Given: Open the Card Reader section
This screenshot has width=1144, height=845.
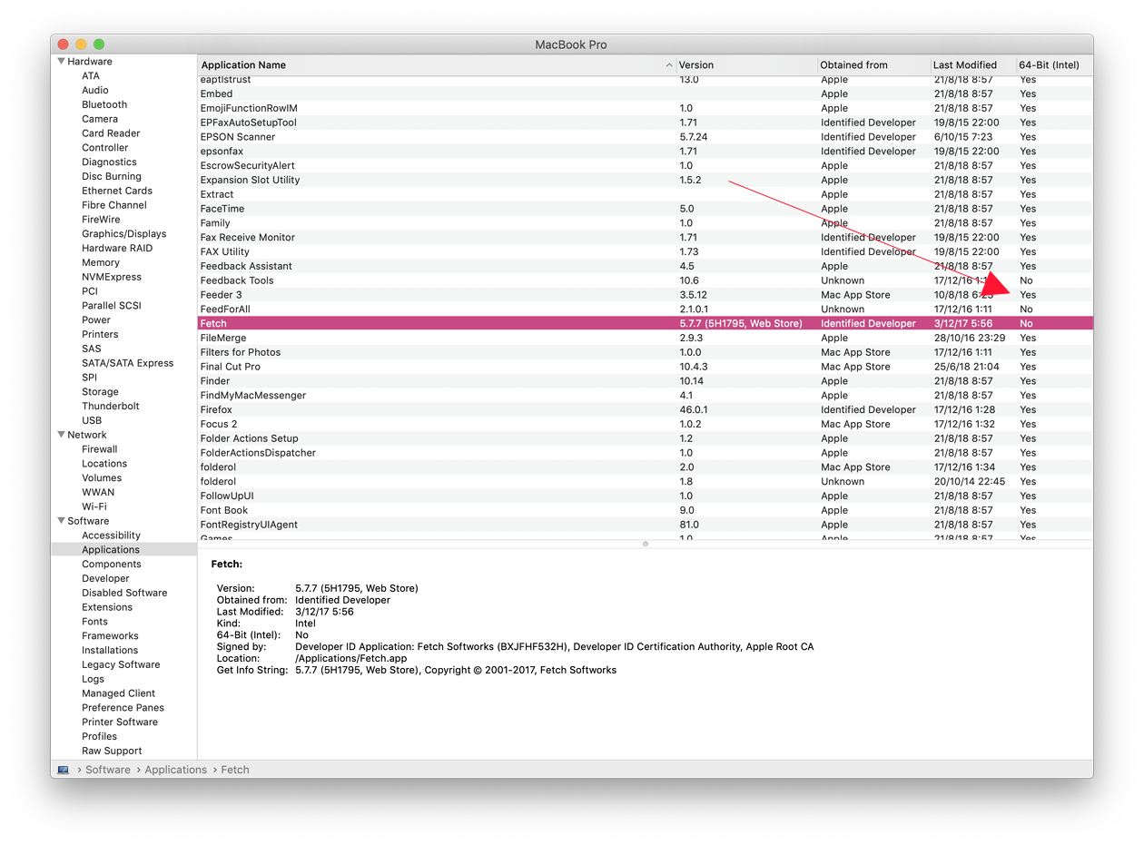Looking at the screenshot, I should pyautogui.click(x=111, y=133).
